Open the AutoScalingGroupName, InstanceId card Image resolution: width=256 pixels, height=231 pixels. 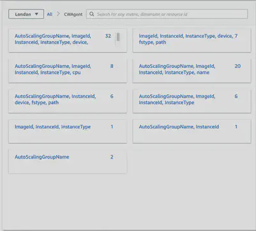pyautogui.click(x=192, y=131)
